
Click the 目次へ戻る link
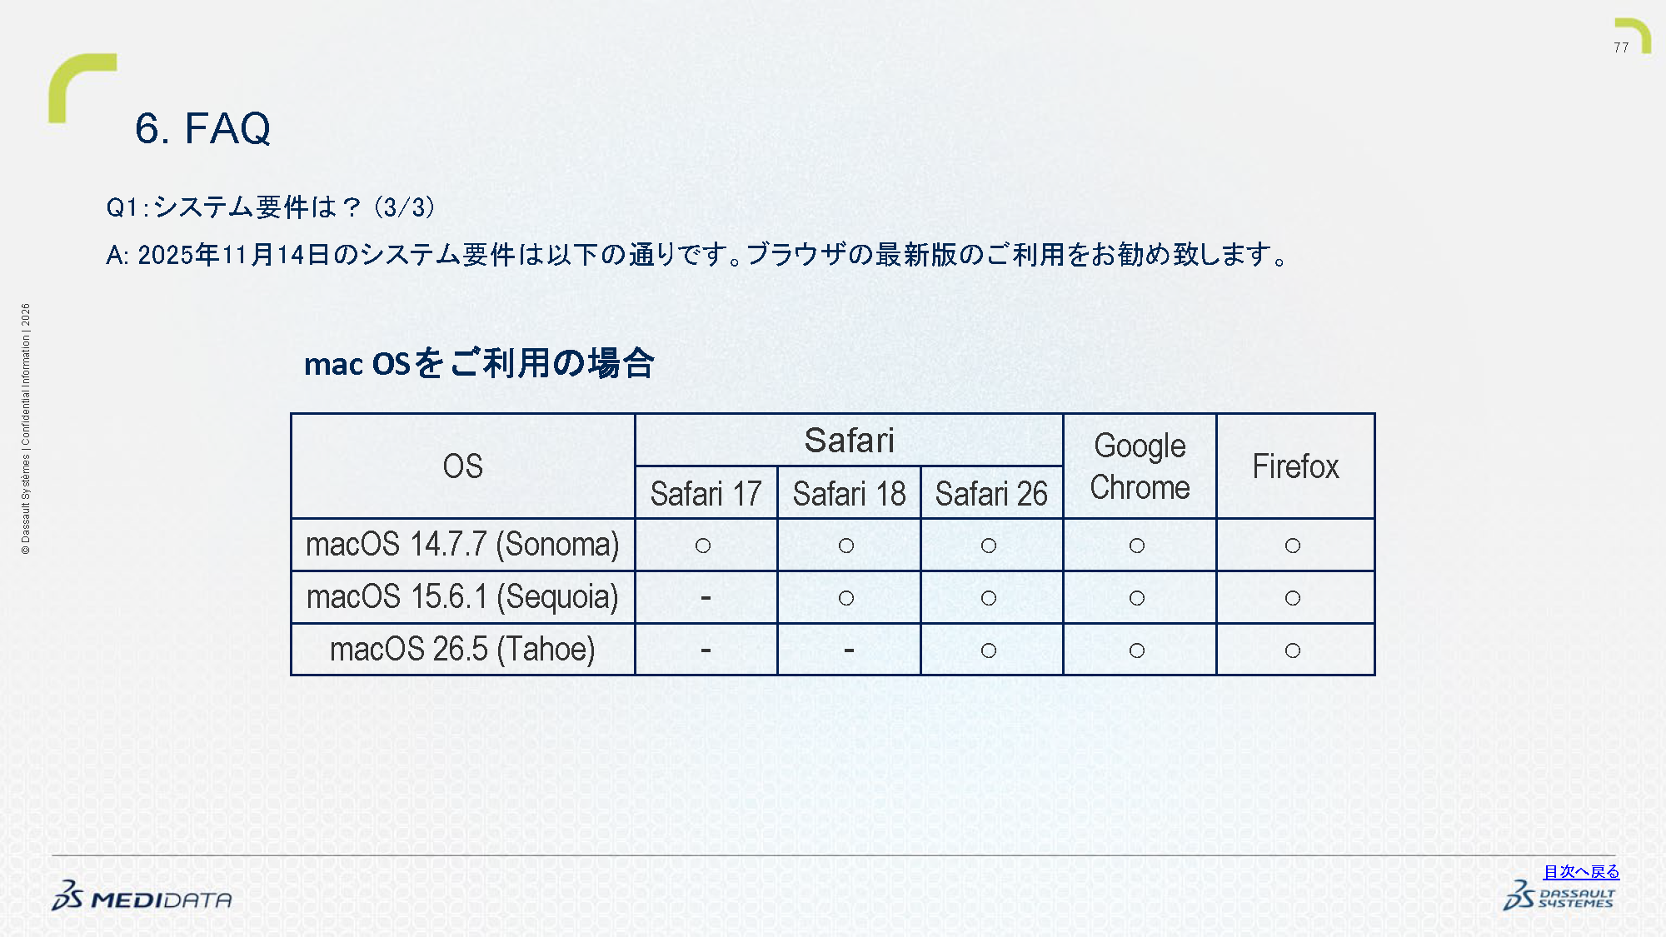[x=1581, y=871]
